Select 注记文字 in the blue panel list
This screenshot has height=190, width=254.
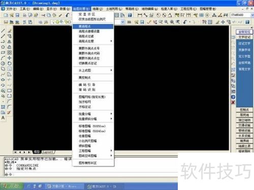(244, 44)
